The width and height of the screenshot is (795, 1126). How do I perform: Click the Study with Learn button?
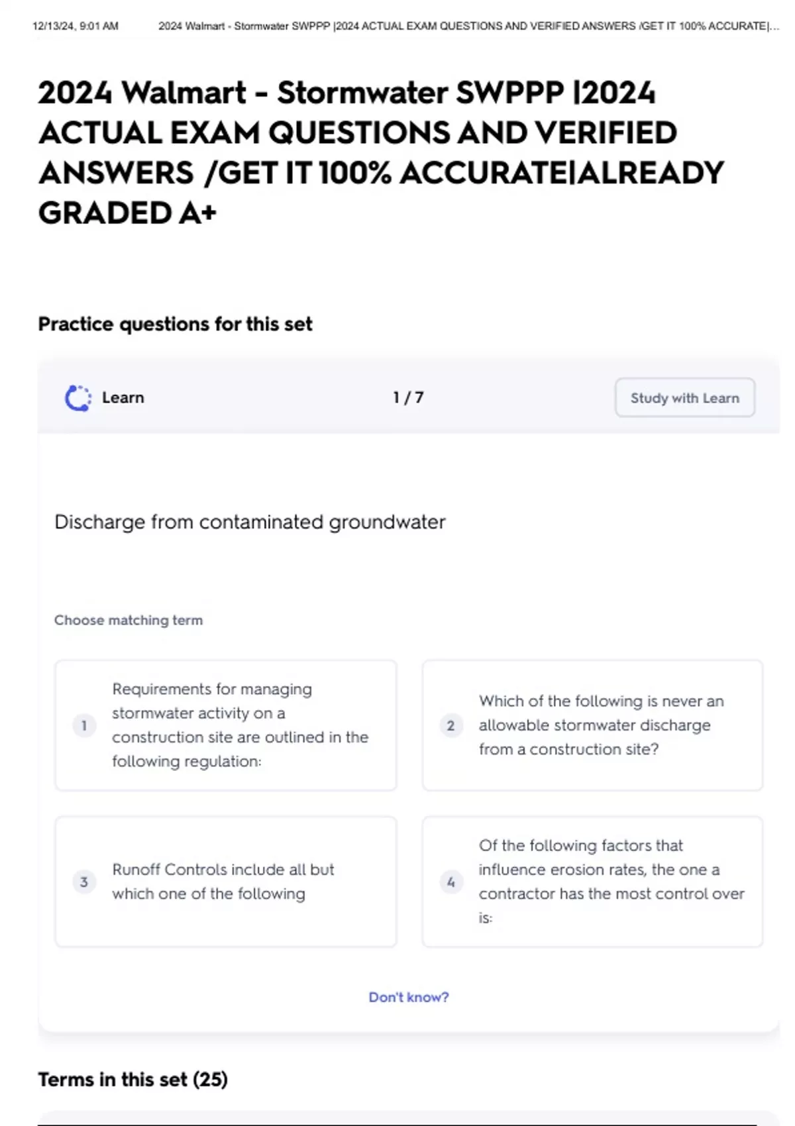(684, 397)
